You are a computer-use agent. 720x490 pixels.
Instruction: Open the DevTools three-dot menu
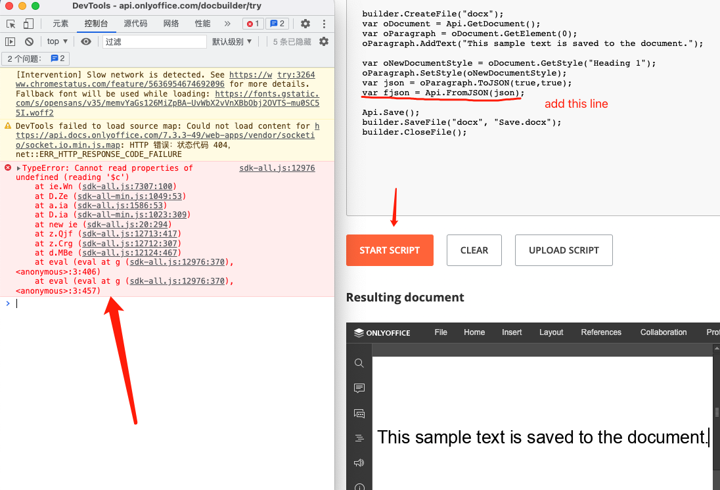tap(324, 24)
